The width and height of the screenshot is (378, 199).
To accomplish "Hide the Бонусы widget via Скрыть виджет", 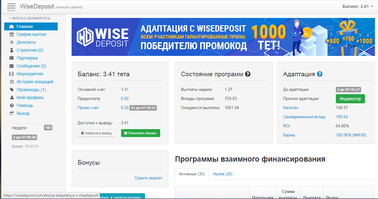I will [x=148, y=178].
